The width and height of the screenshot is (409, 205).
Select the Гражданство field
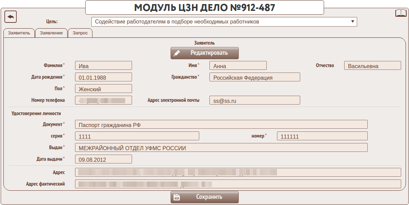[x=254, y=77]
